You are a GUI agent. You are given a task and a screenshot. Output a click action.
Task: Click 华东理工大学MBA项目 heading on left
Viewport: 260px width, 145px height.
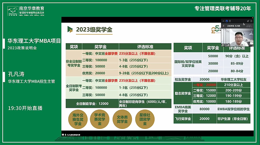[x=34, y=41]
